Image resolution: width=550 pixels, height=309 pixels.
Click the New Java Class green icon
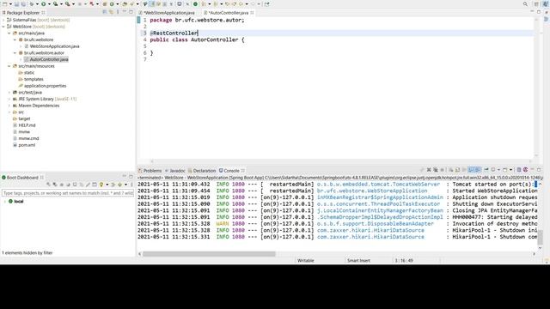(x=112, y=3)
